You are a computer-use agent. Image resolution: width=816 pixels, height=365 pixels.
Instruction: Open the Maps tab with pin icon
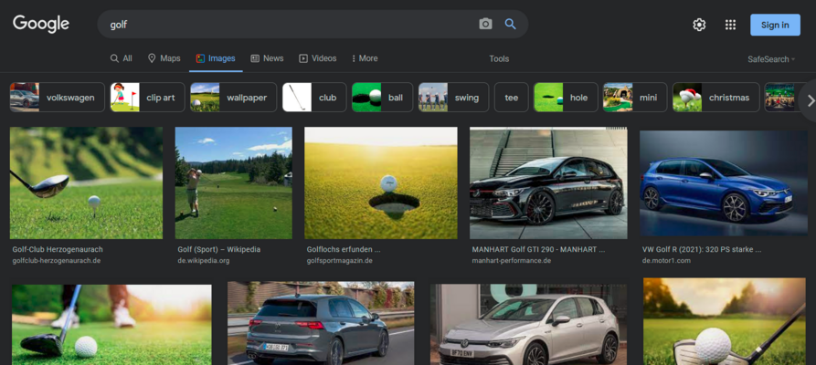point(164,58)
